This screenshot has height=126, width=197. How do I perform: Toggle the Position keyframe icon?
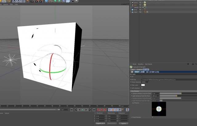tap(110, 110)
